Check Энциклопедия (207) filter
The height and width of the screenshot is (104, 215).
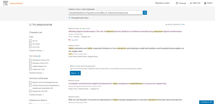[x=30, y=66]
